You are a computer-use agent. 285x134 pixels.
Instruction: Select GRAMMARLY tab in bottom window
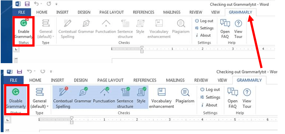click(x=249, y=80)
